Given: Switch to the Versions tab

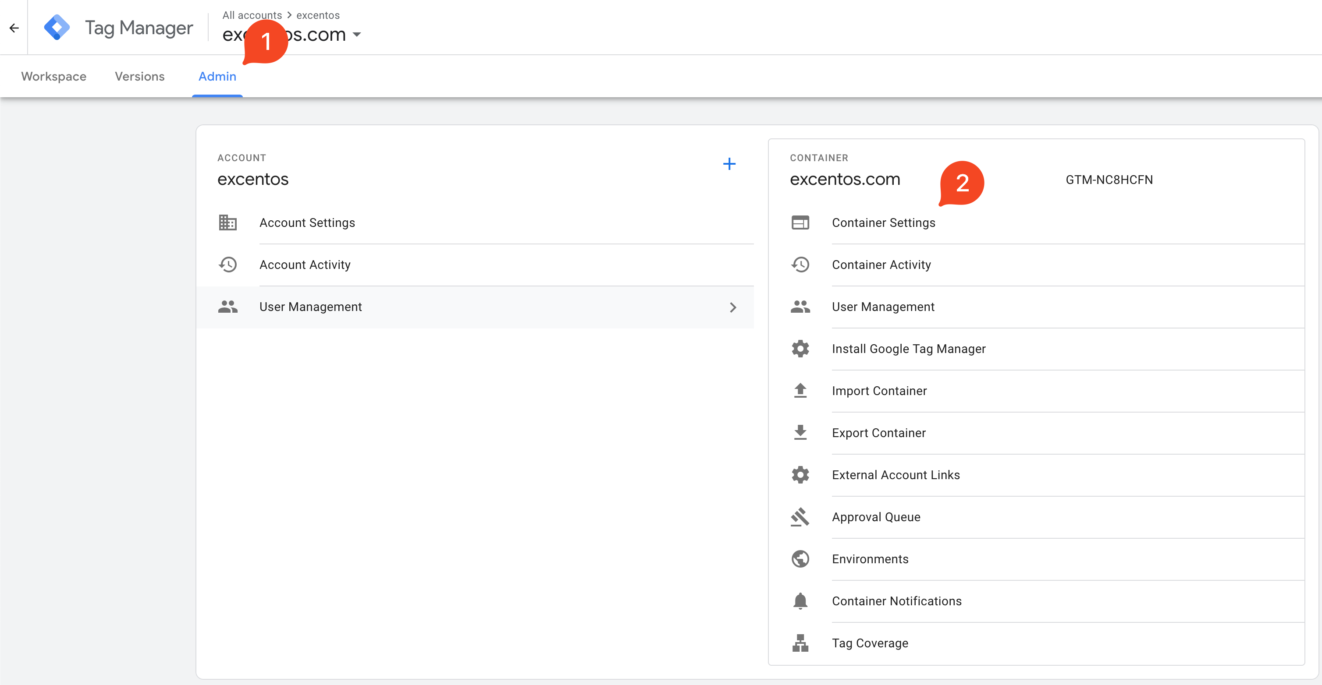Looking at the screenshot, I should pos(139,76).
